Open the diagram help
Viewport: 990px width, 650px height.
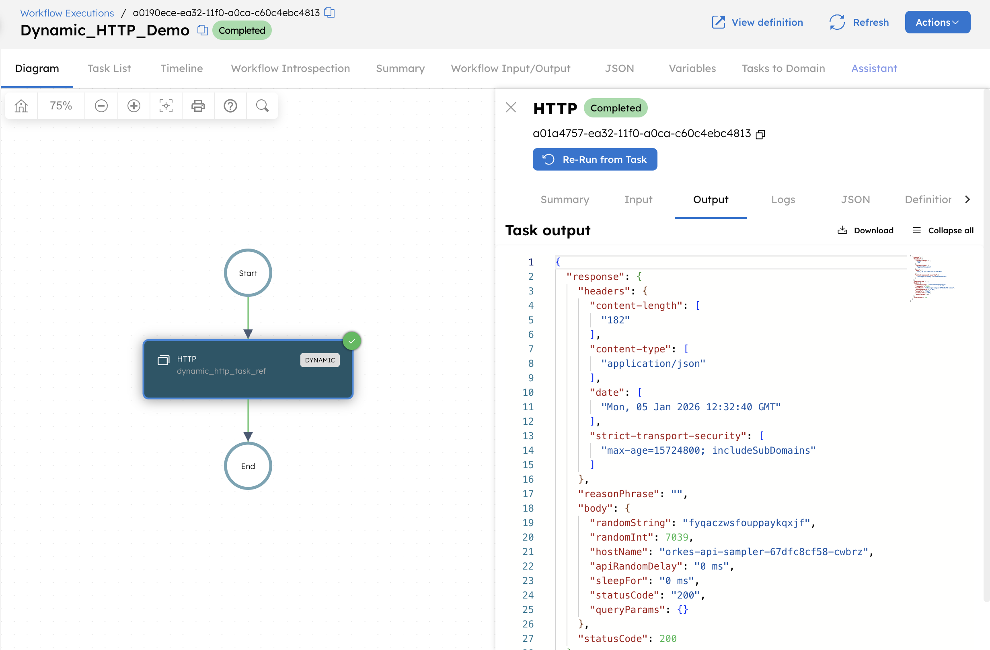tap(230, 106)
